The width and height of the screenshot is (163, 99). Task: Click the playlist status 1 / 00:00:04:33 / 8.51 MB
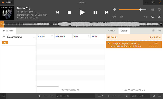click(133, 90)
